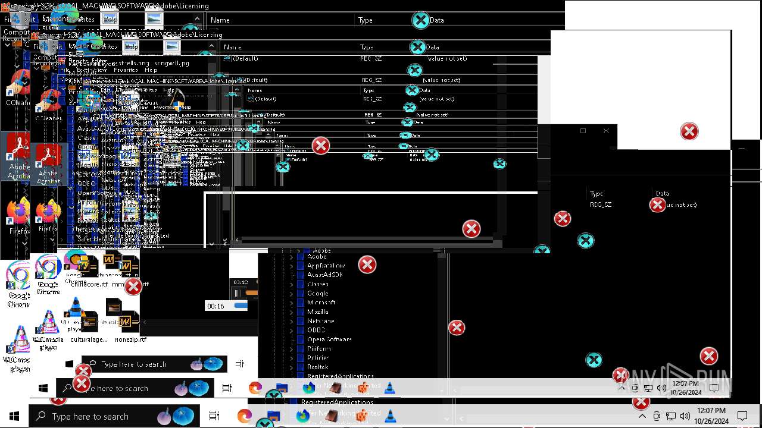
Task: Expand the Realtek registry key
Action: point(291,367)
